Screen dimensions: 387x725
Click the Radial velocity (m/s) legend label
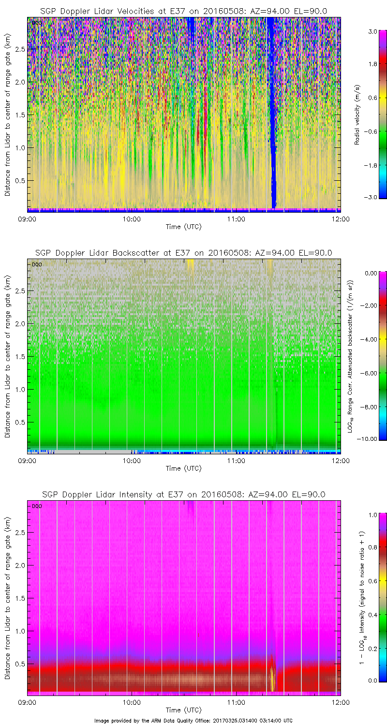point(358,114)
